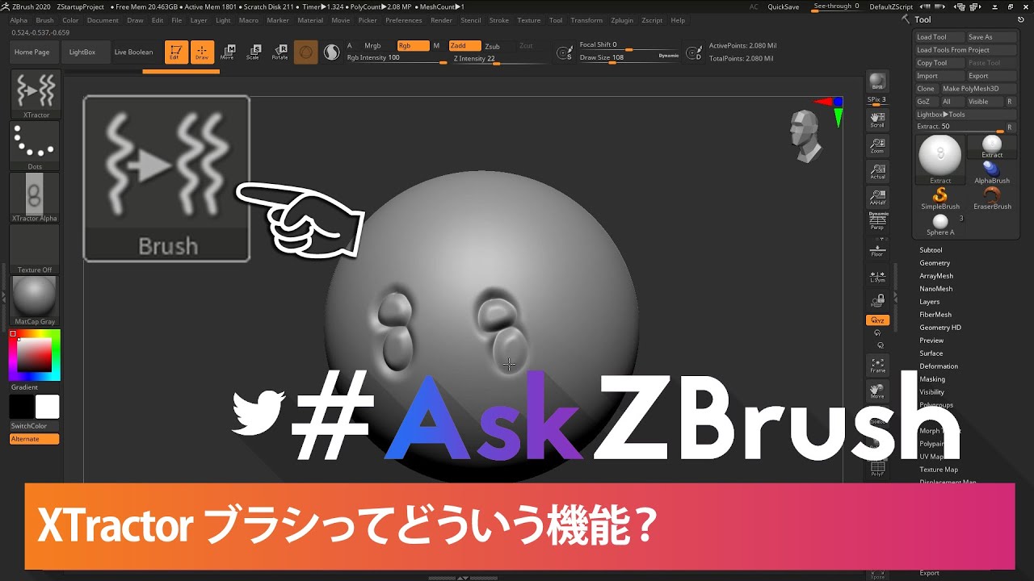
Task: Expand the Layers section
Action: pyautogui.click(x=930, y=302)
